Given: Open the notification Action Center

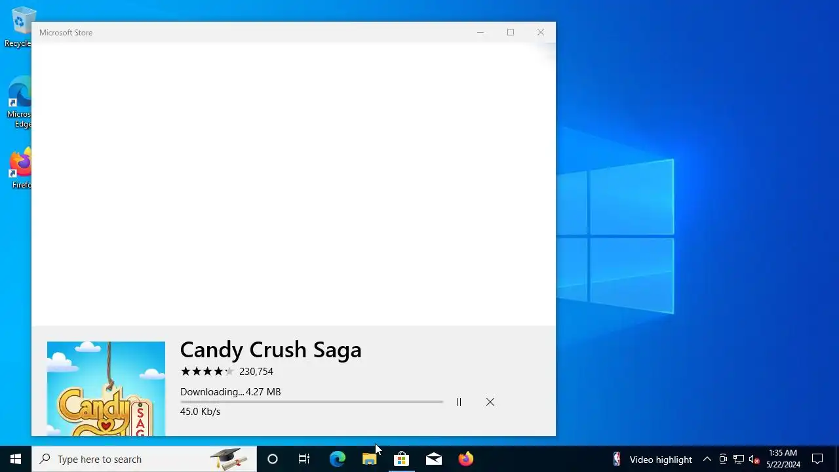Looking at the screenshot, I should (817, 459).
